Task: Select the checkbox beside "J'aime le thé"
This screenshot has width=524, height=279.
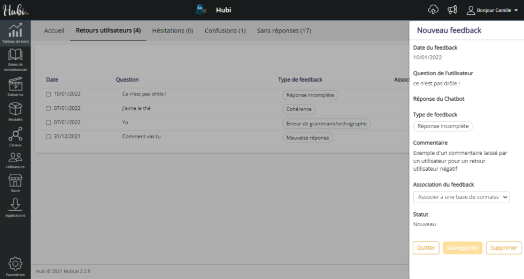Action: click(x=49, y=109)
